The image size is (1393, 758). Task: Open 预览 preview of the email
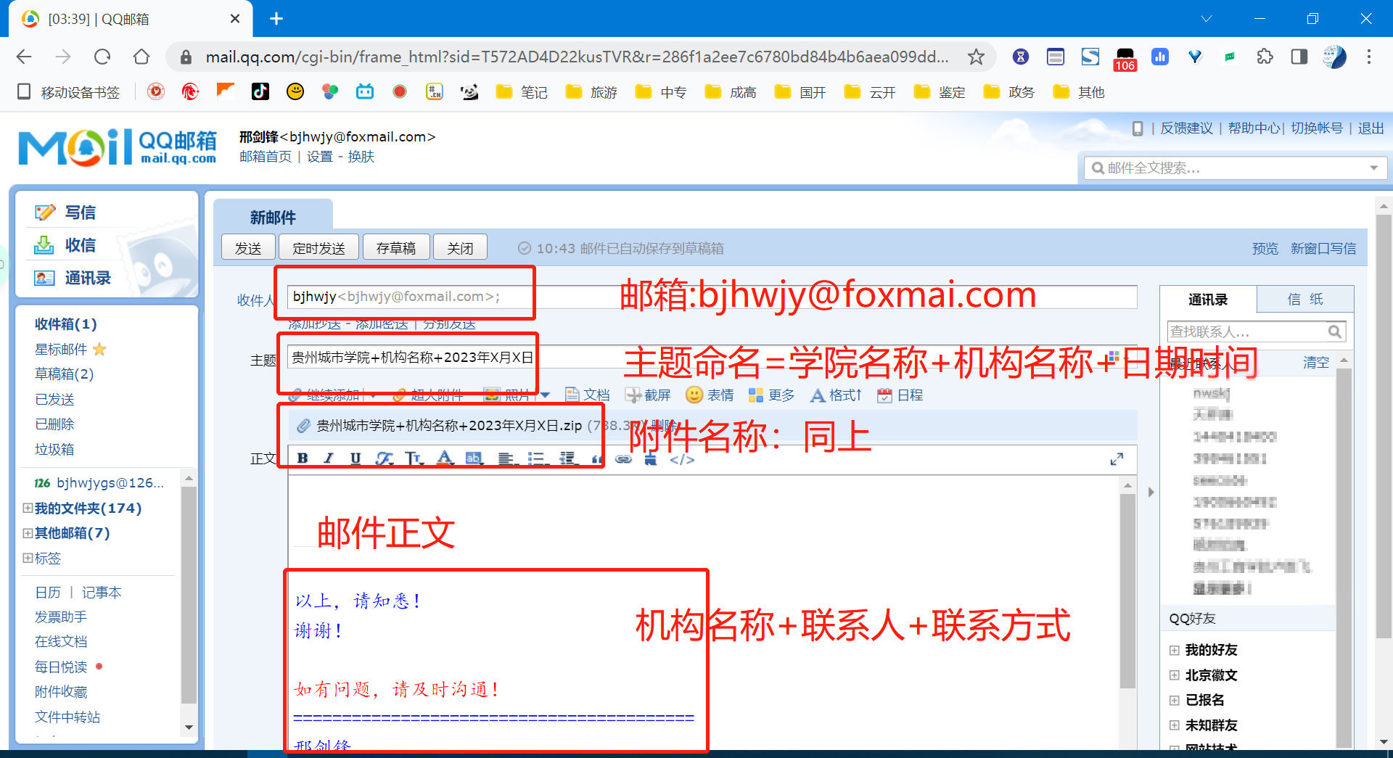[x=1265, y=248]
